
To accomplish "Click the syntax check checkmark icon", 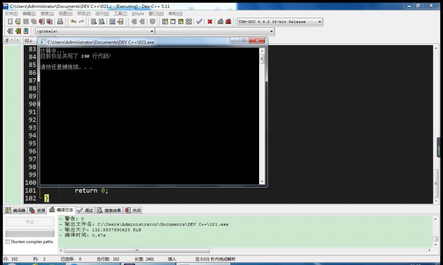I will (x=199, y=22).
